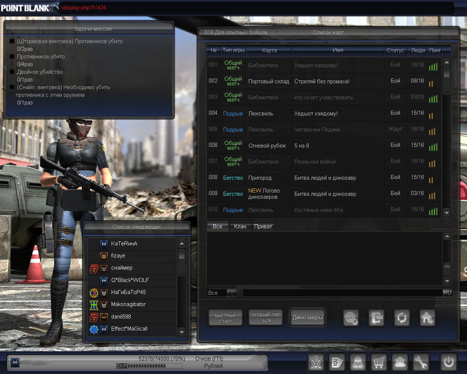Screen dimensions: 467x374
Task: Click the RU language indicator
Action: [x=447, y=293]
